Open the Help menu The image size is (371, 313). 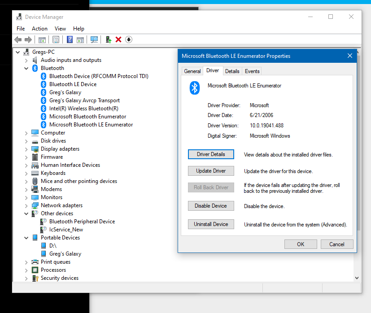tap(79, 29)
